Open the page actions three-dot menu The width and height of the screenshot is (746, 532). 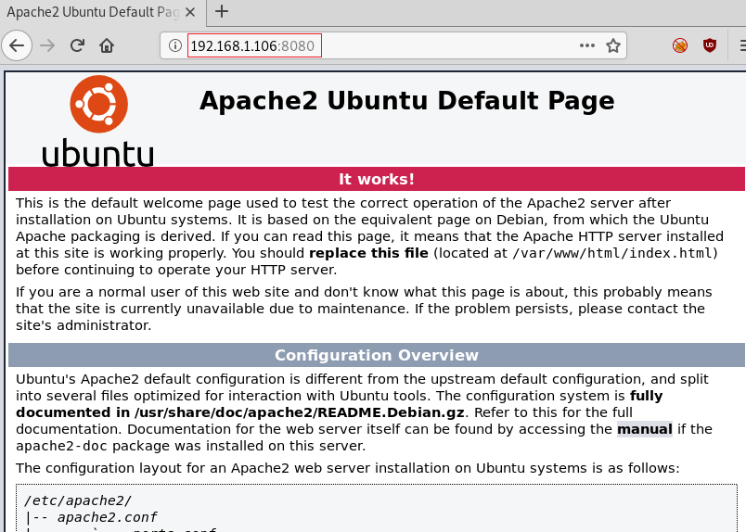(587, 45)
